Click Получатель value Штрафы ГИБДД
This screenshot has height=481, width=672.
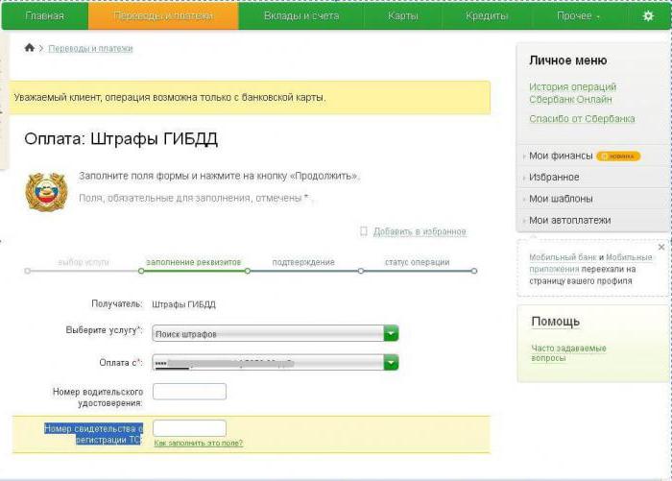click(x=184, y=304)
